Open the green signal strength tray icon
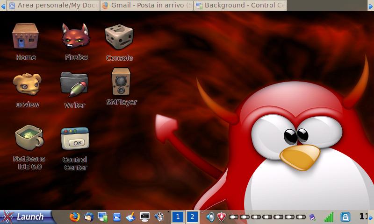 pos(329,217)
